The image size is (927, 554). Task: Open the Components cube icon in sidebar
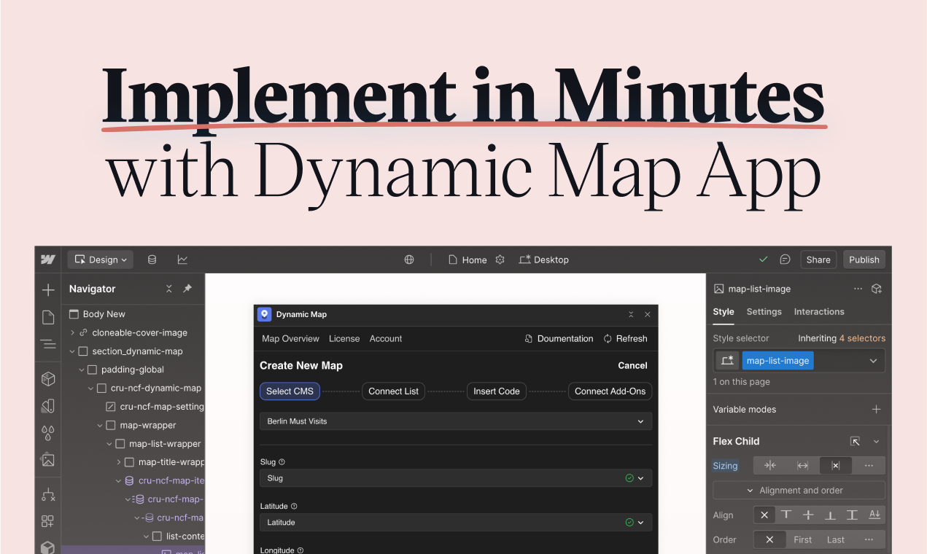pos(48,379)
